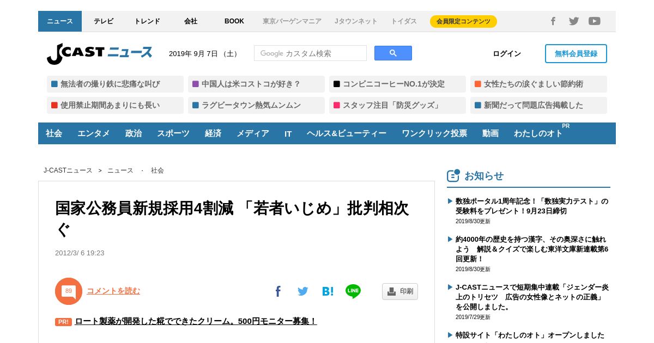Open the ロート製薬 cream PR link
The width and height of the screenshot is (654, 343).
point(196,321)
